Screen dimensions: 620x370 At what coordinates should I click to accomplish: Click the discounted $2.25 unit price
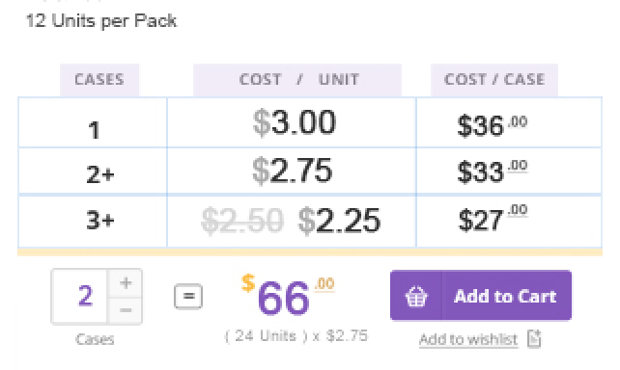point(339,221)
